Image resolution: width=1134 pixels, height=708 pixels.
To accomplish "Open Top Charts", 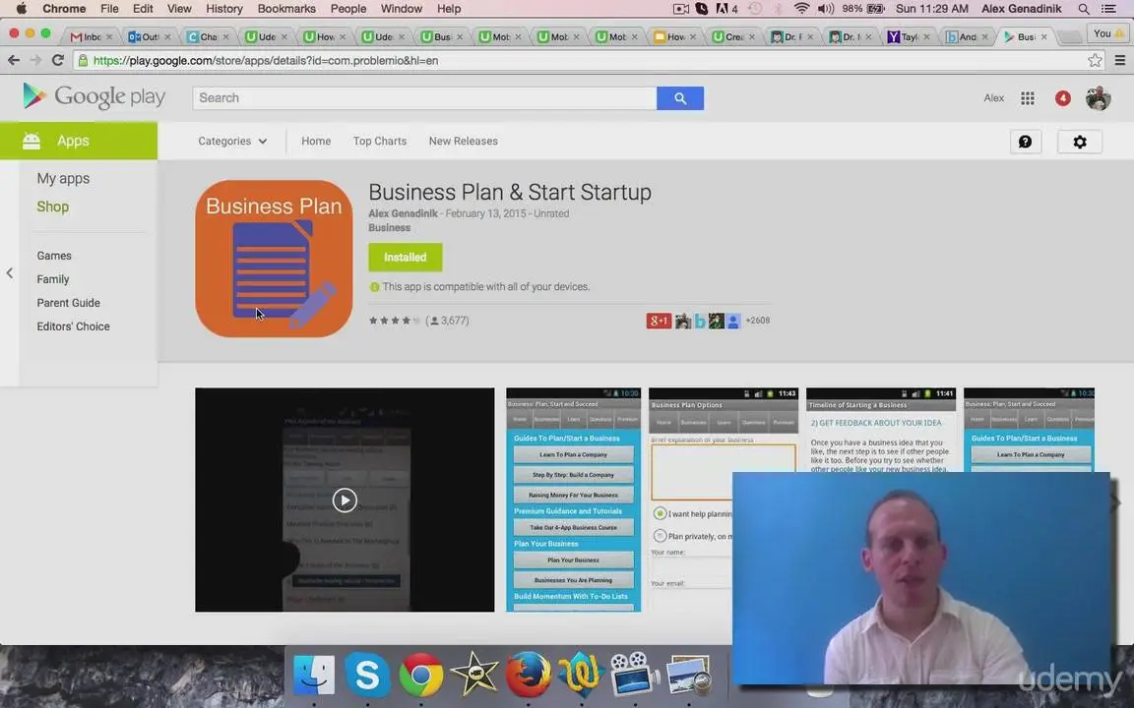I will click(x=380, y=141).
